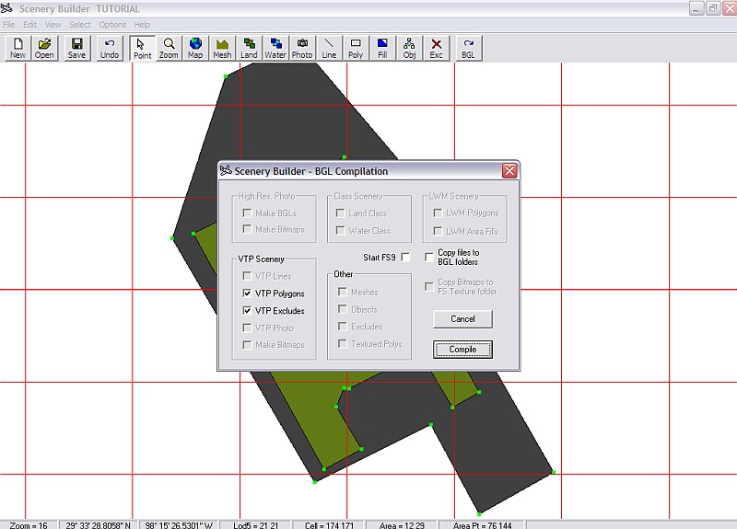Select the Fill tool icon
737x529 pixels.
(382, 48)
